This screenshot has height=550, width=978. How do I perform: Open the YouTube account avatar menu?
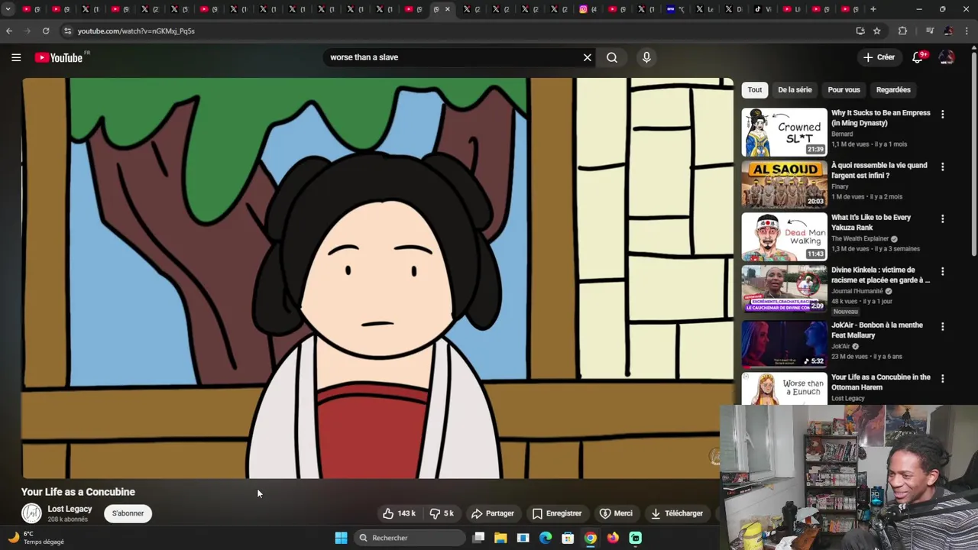pos(946,57)
